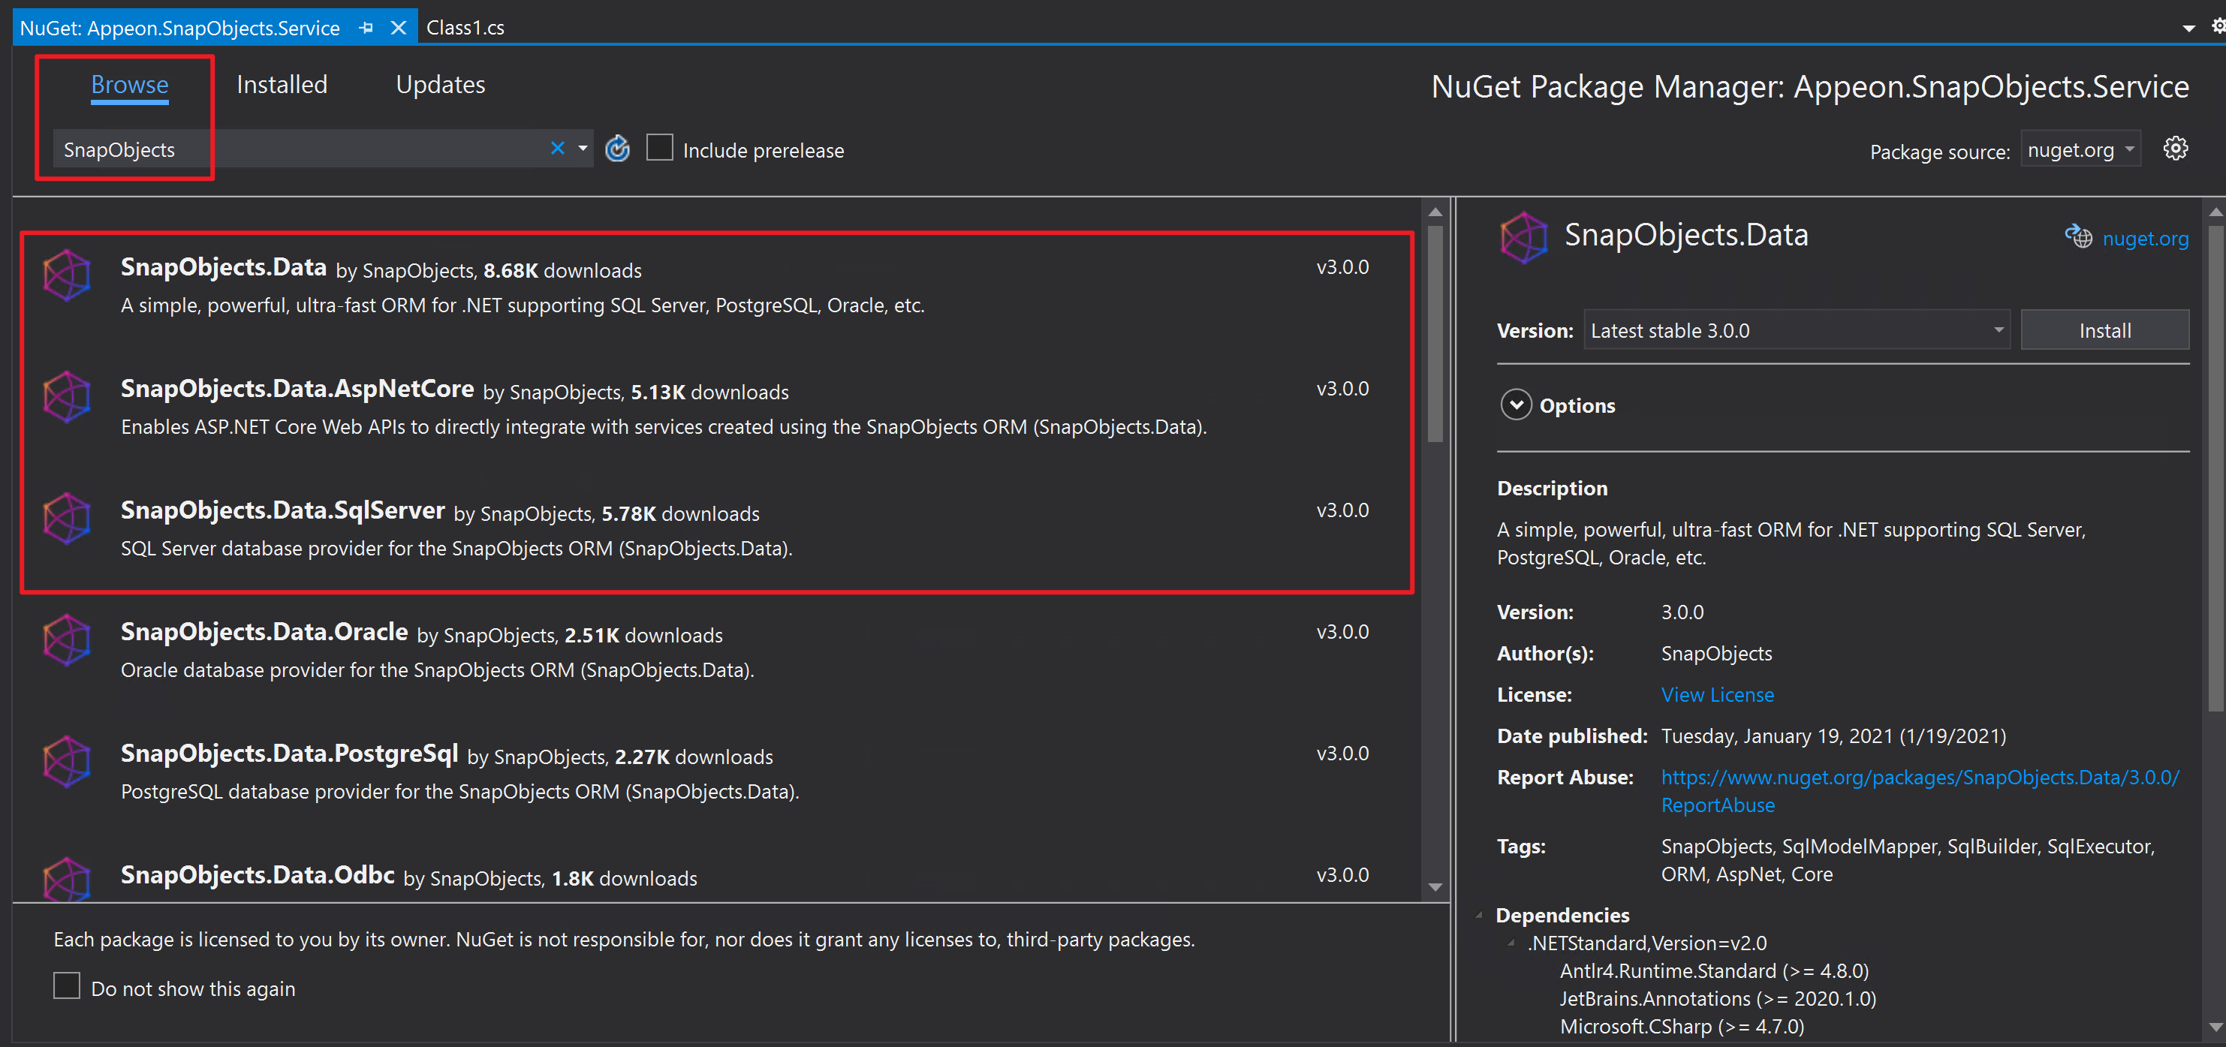Switch to the Installed tab
Viewport: 2226px width, 1047px height.
(282, 85)
